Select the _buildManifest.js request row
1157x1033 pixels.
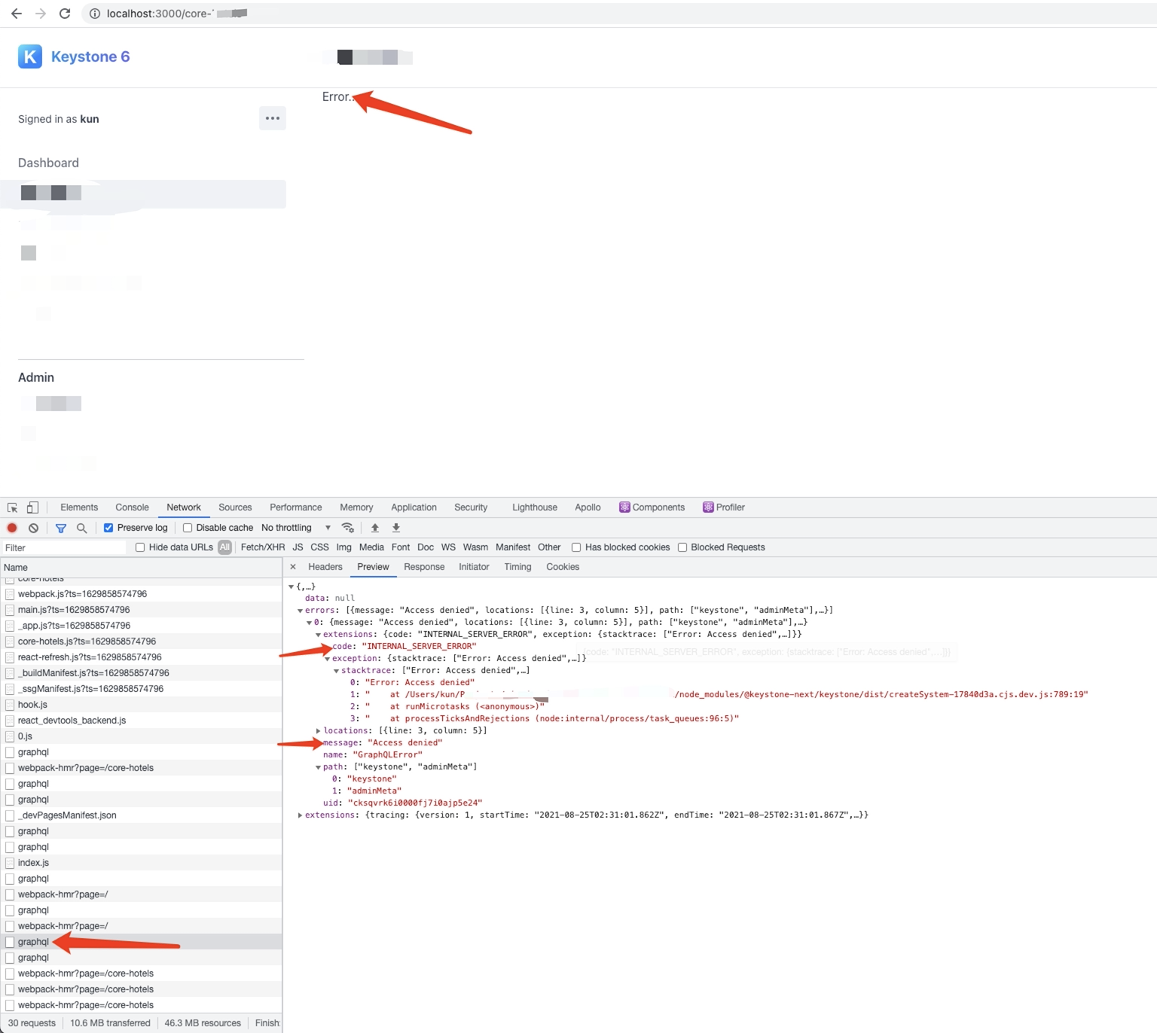[141, 673]
